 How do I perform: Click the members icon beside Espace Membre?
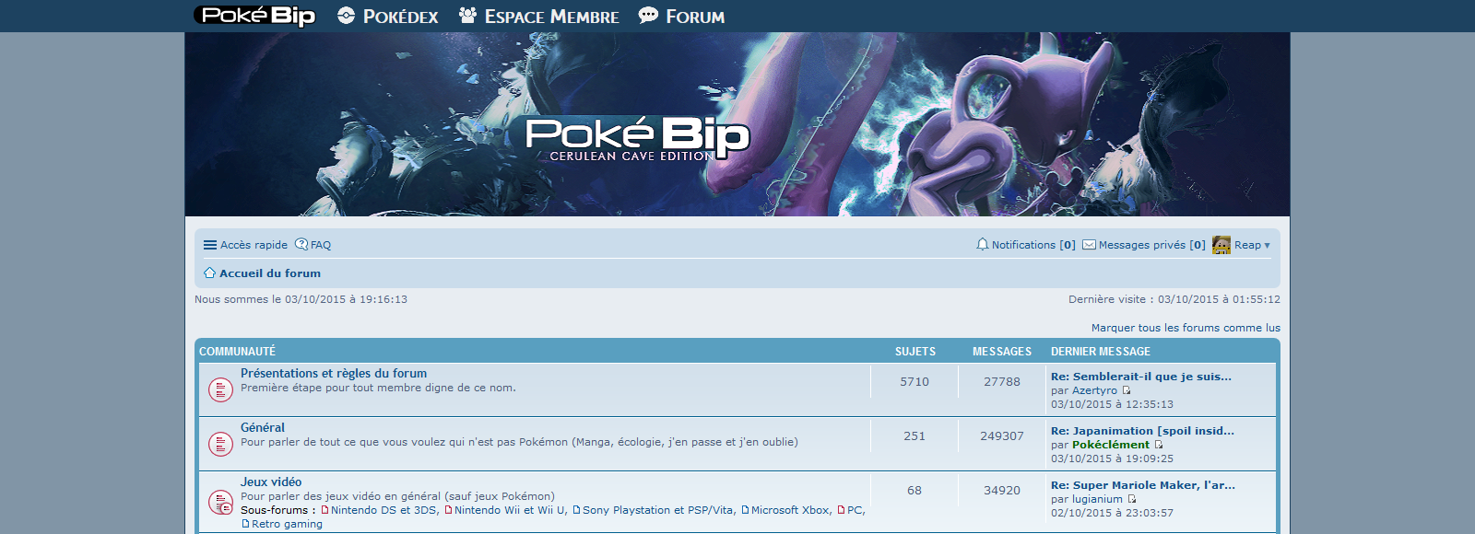pyautogui.click(x=467, y=16)
